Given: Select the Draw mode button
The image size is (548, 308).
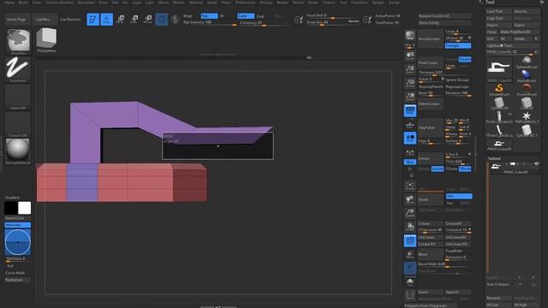Looking at the screenshot, I should 106,19.
